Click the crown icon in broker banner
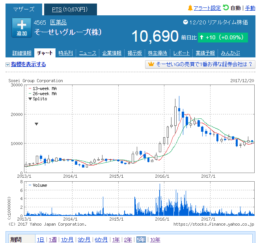Image resolution: width=259 pixels, height=243 pixels. 151,64
